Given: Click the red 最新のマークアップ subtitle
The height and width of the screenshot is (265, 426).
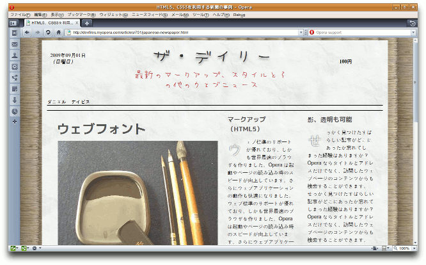Looking at the screenshot, I should pos(210,79).
